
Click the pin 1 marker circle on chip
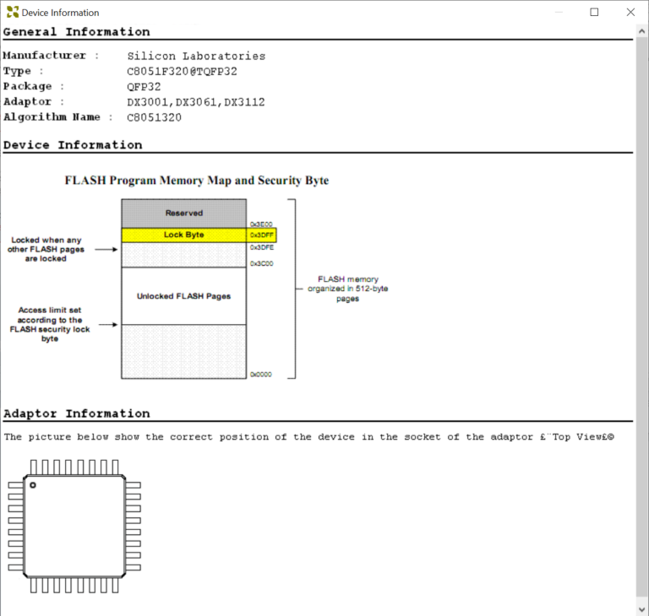point(32,485)
